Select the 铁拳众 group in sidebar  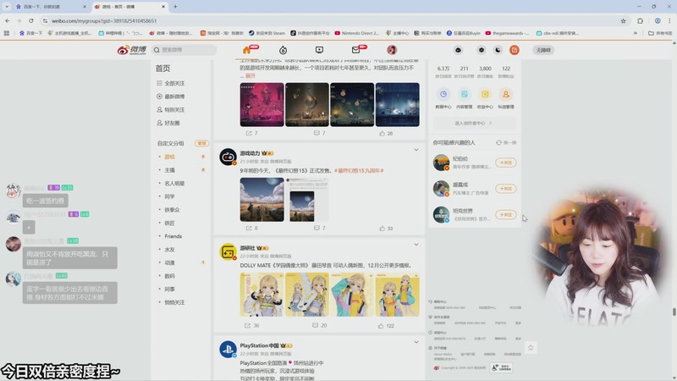[172, 210]
